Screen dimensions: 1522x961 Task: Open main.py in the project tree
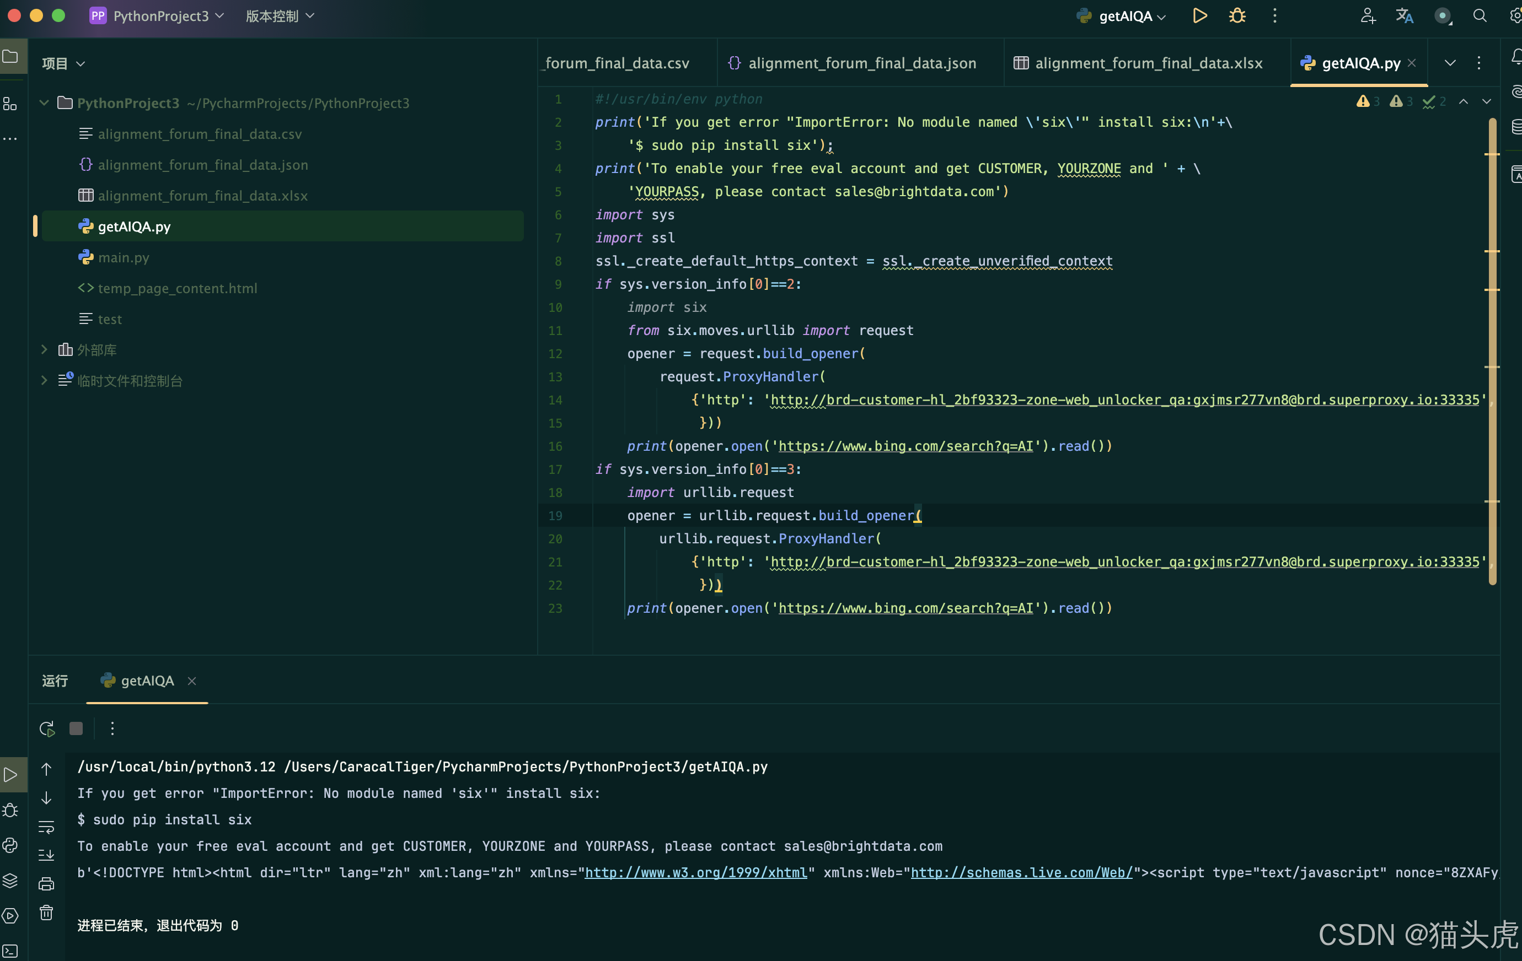(x=124, y=257)
